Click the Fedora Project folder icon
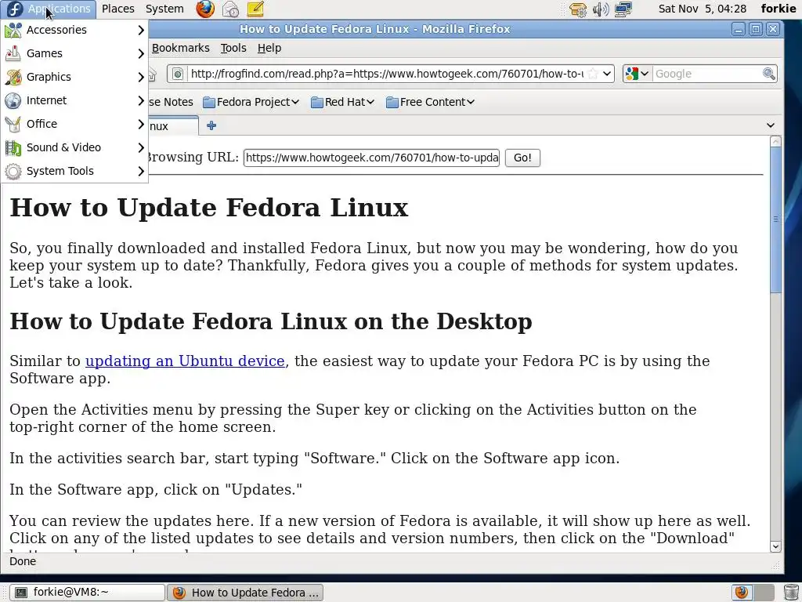Image resolution: width=802 pixels, height=602 pixels. tap(208, 103)
